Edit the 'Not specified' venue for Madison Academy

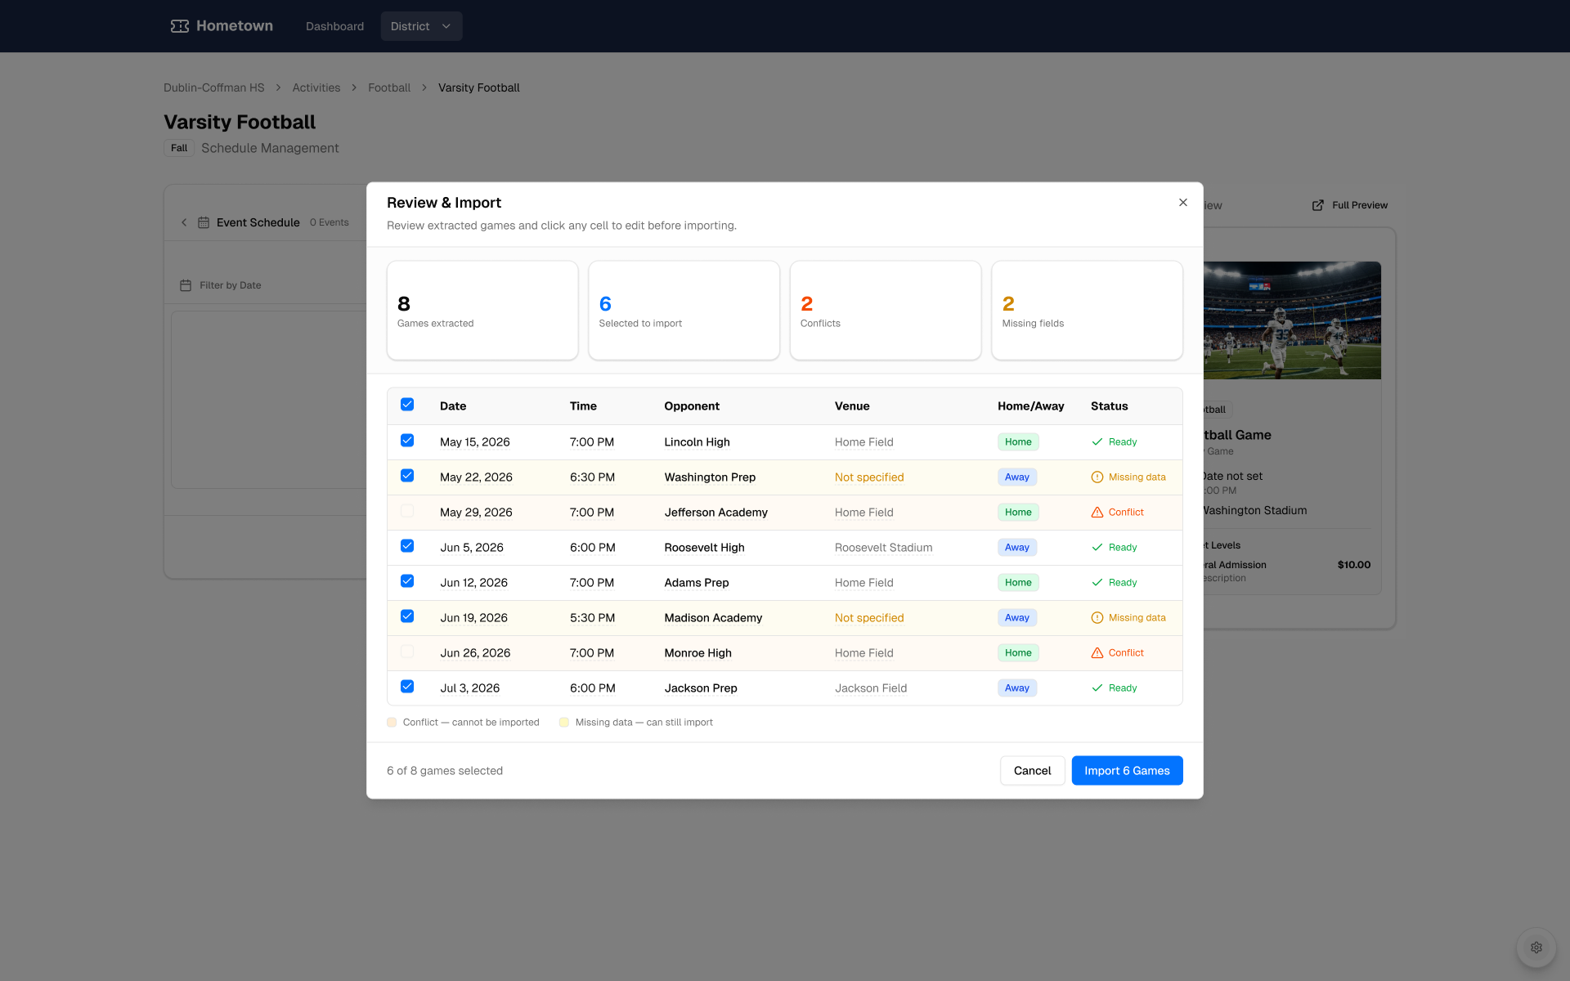[x=869, y=618]
